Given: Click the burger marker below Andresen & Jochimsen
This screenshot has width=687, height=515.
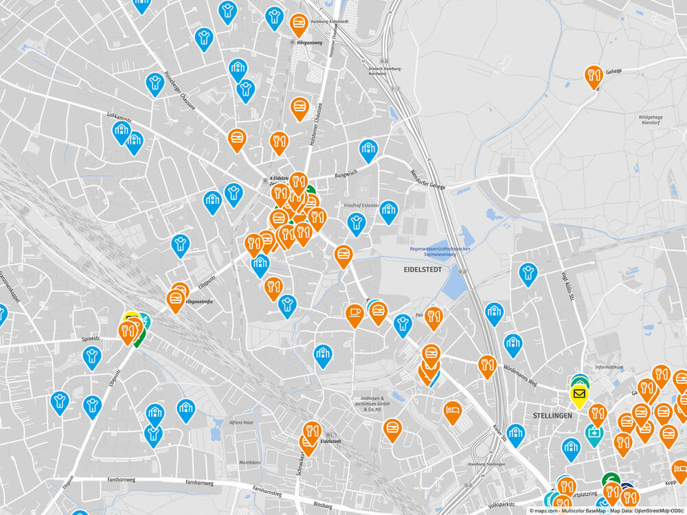Looking at the screenshot, I should (392, 429).
